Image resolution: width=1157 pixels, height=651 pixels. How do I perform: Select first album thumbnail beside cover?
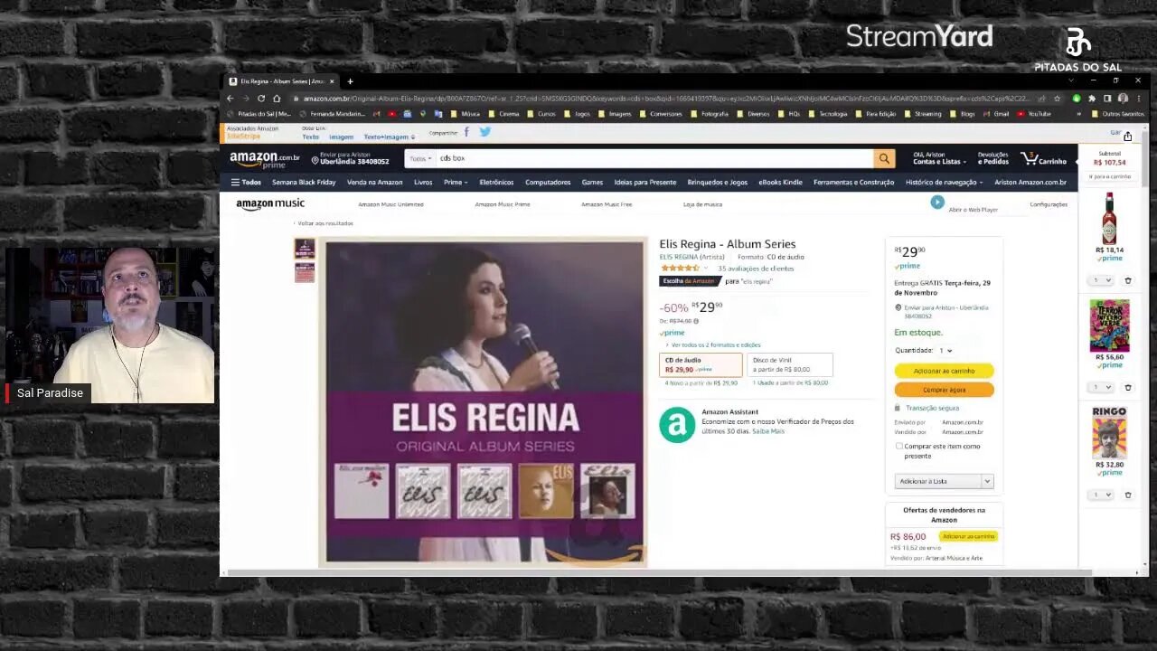(x=305, y=249)
